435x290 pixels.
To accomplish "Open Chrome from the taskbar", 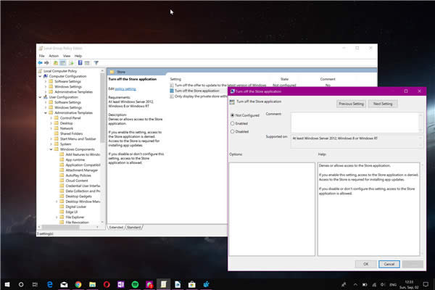I will [x=77, y=283].
